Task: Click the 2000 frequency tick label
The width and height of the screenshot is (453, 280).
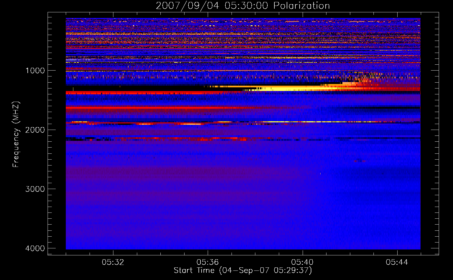Action: 35,130
